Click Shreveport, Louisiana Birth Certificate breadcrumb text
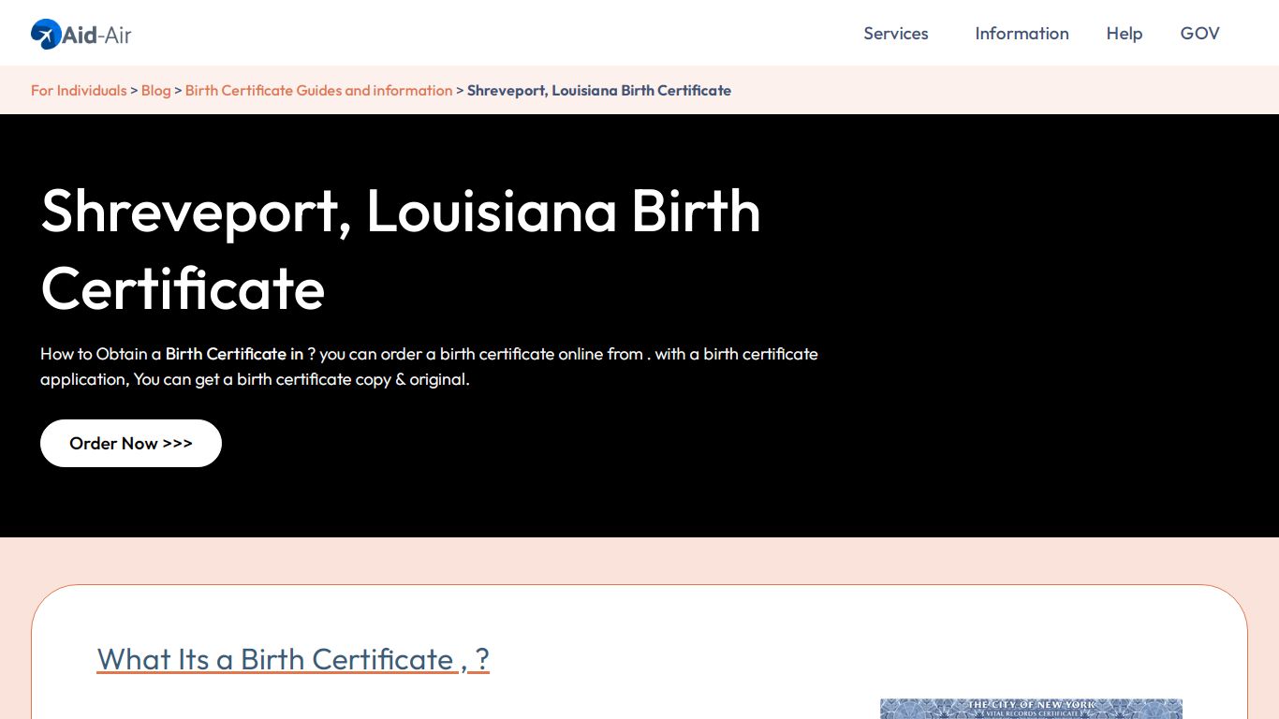Viewport: 1279px width, 719px height. 599,91
